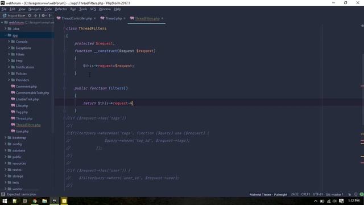Expand the storage folder
Image resolution: width=364 pixels, height=205 pixels.
5,176
